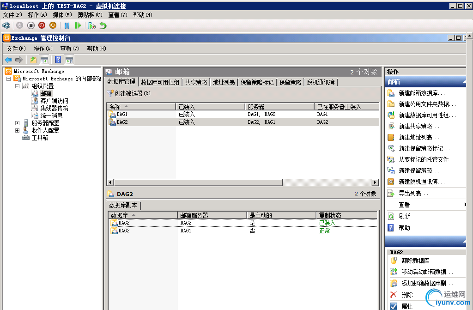The image size is (473, 310).
Task: Collapse the 邮箱 section in the action pane
Action: pos(464,82)
